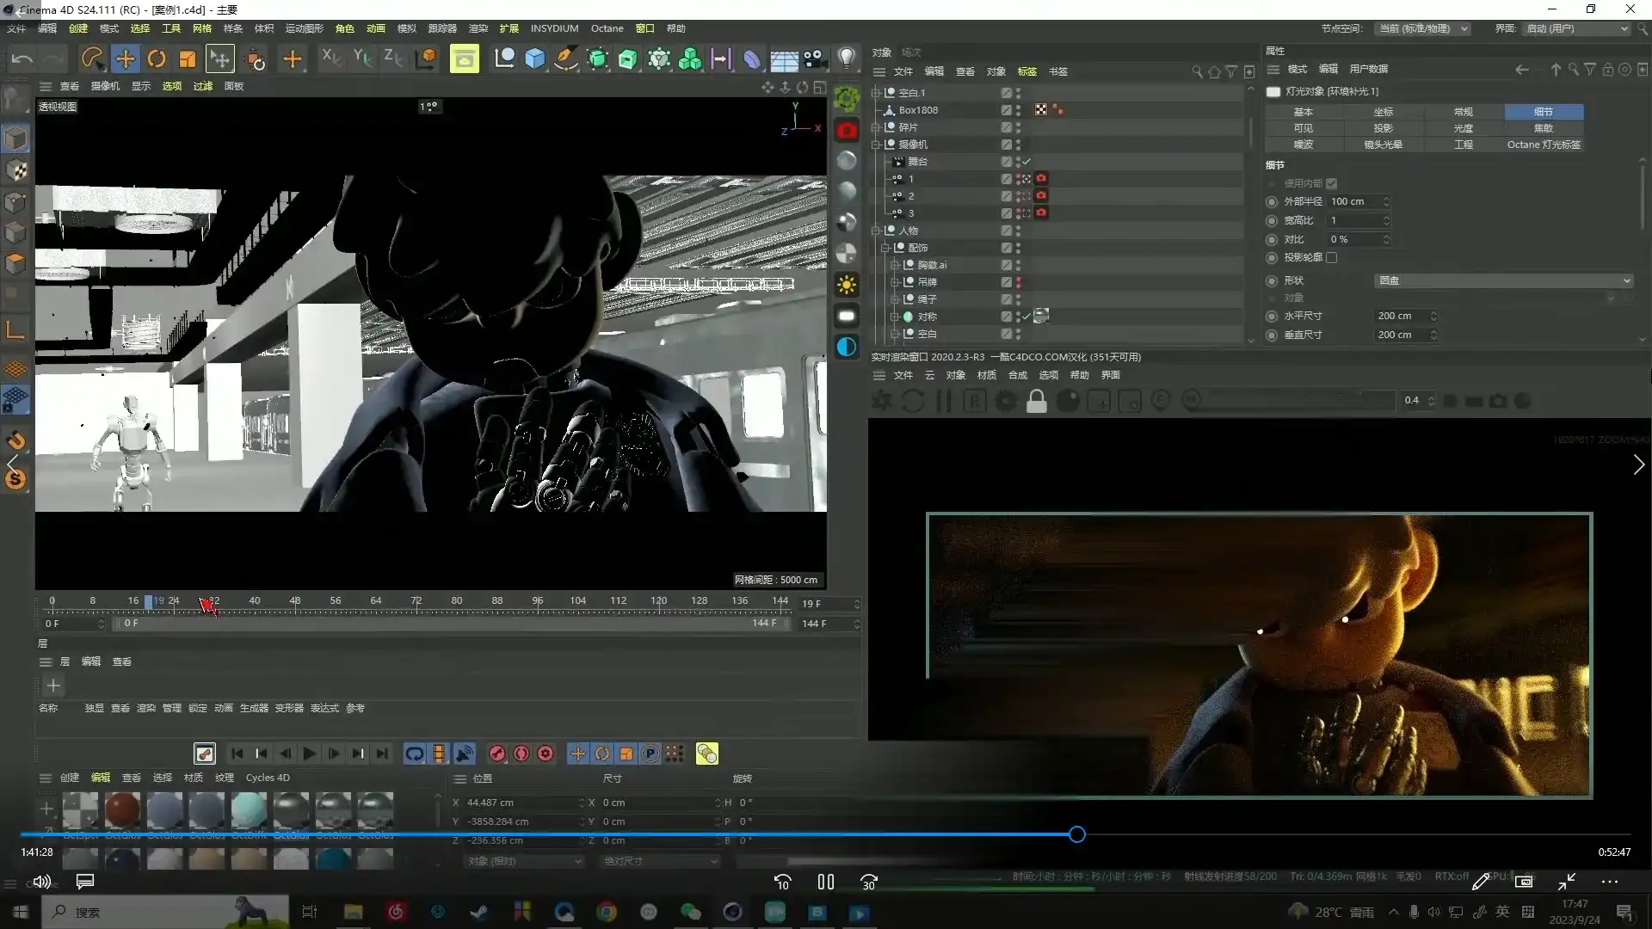1652x929 pixels.
Task: Click the Light bulb object icon
Action: click(847, 58)
